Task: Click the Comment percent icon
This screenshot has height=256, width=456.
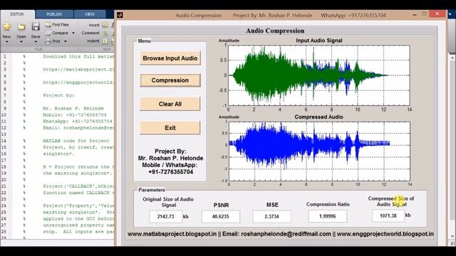Action: pos(105,33)
